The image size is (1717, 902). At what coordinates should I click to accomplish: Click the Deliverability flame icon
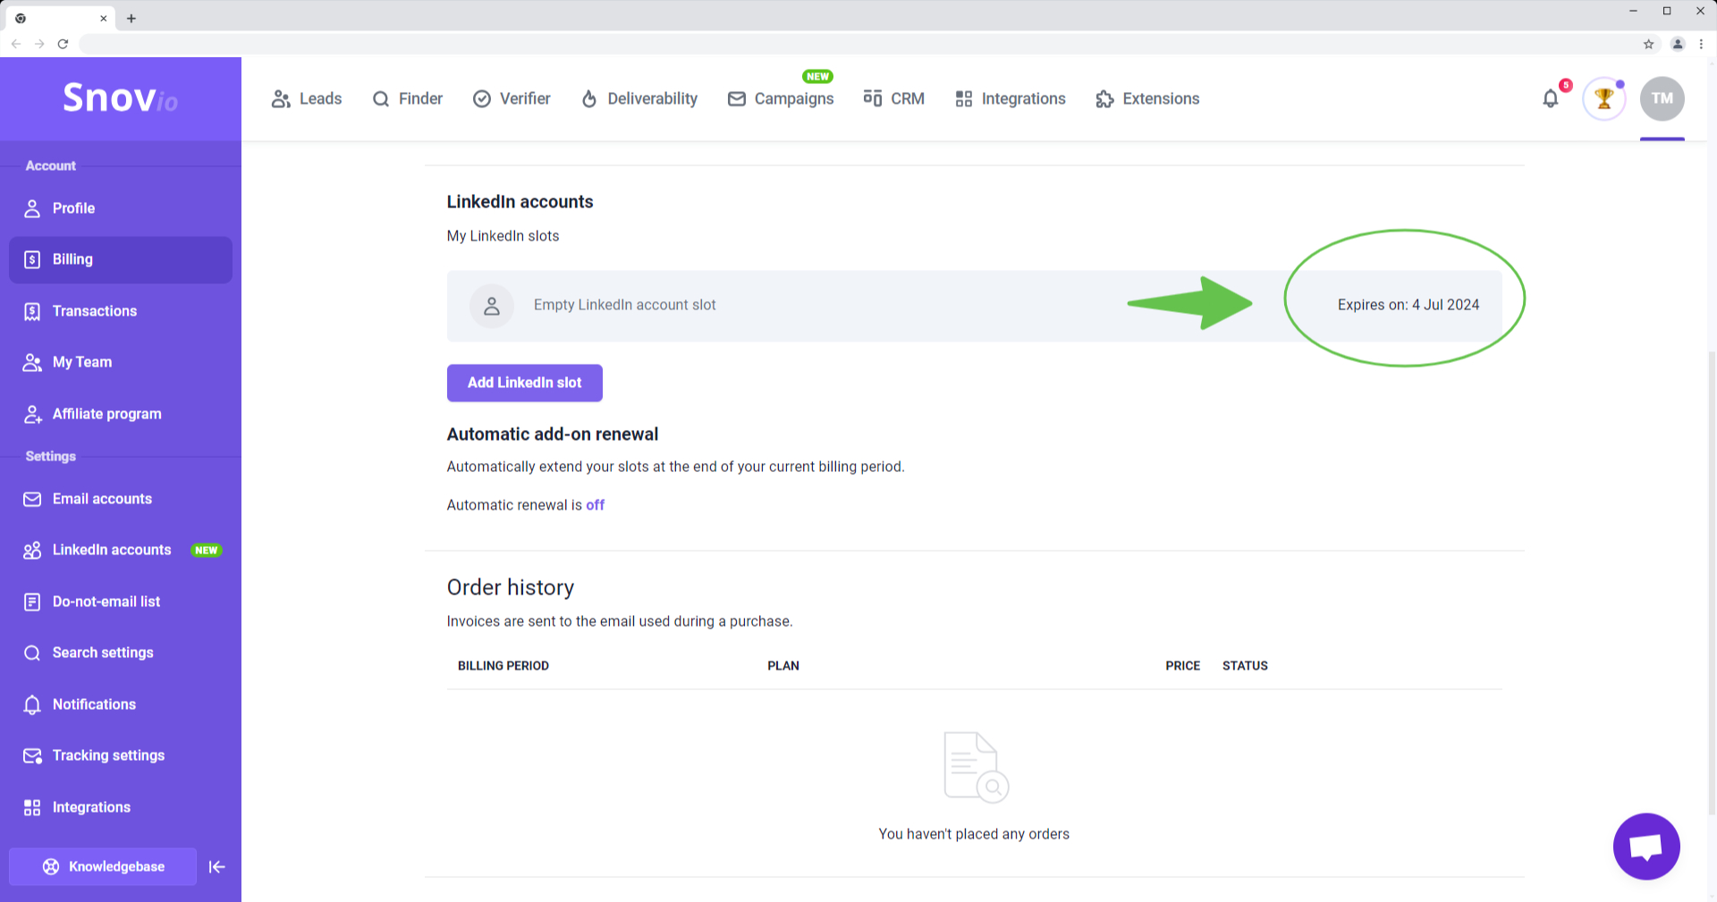(588, 99)
